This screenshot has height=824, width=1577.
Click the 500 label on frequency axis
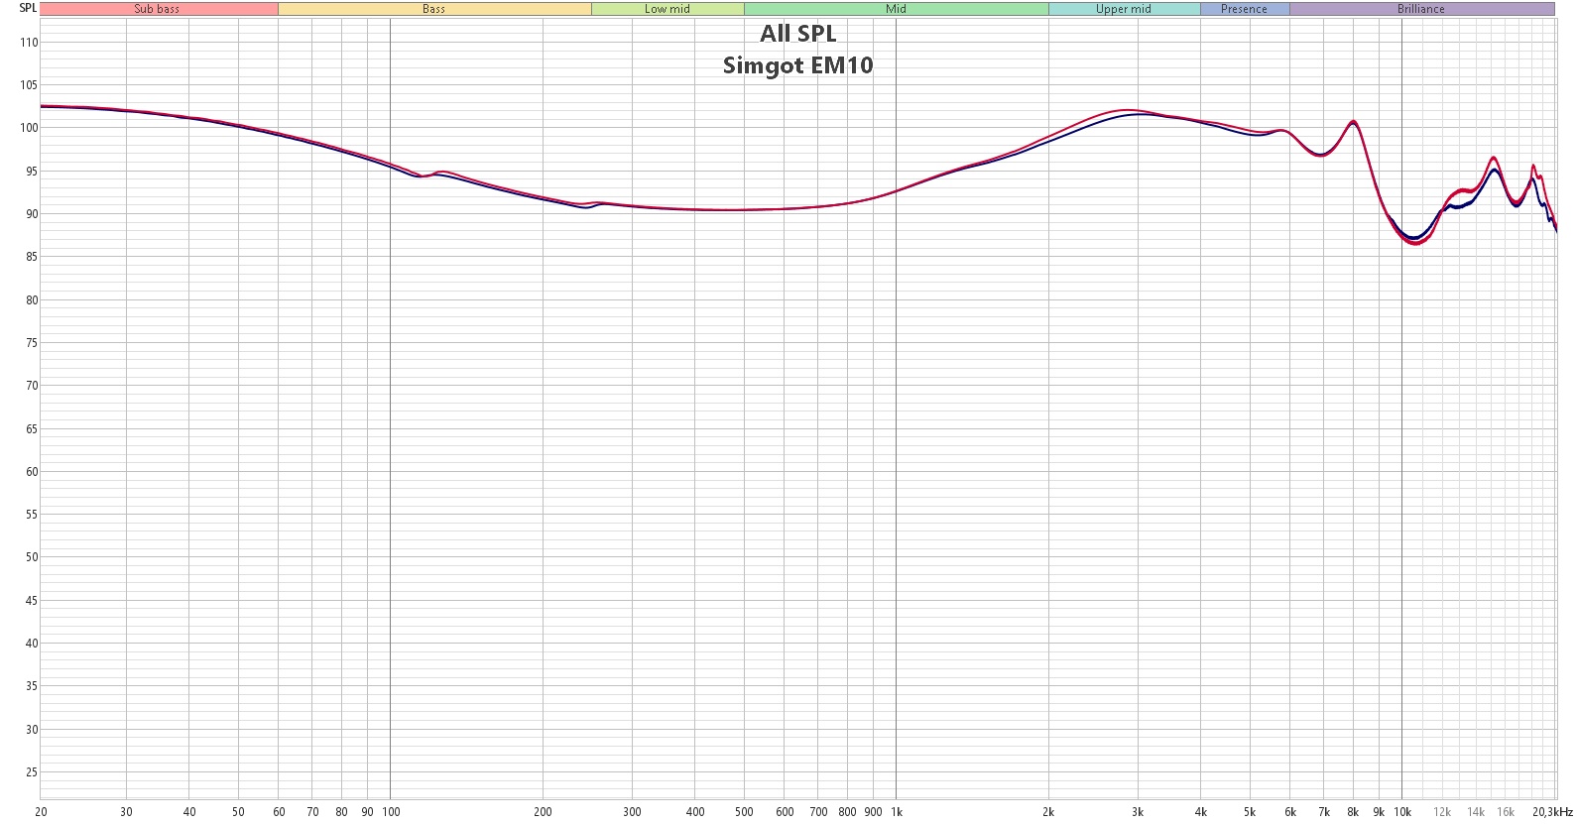click(744, 812)
